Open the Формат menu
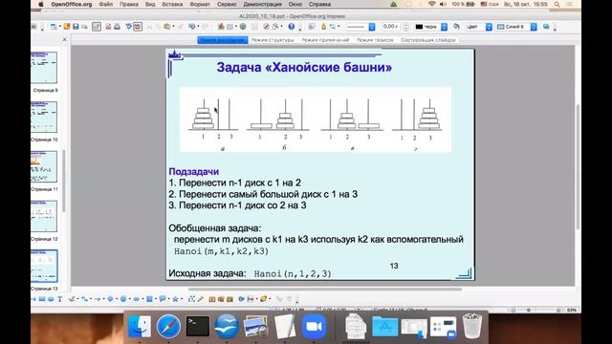Screen dimensions: 612x344 (200, 4)
